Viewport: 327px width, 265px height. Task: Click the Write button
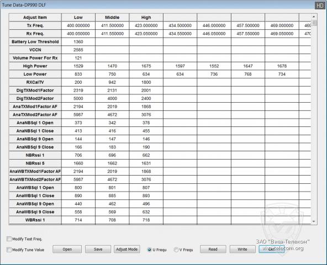[x=242, y=249]
